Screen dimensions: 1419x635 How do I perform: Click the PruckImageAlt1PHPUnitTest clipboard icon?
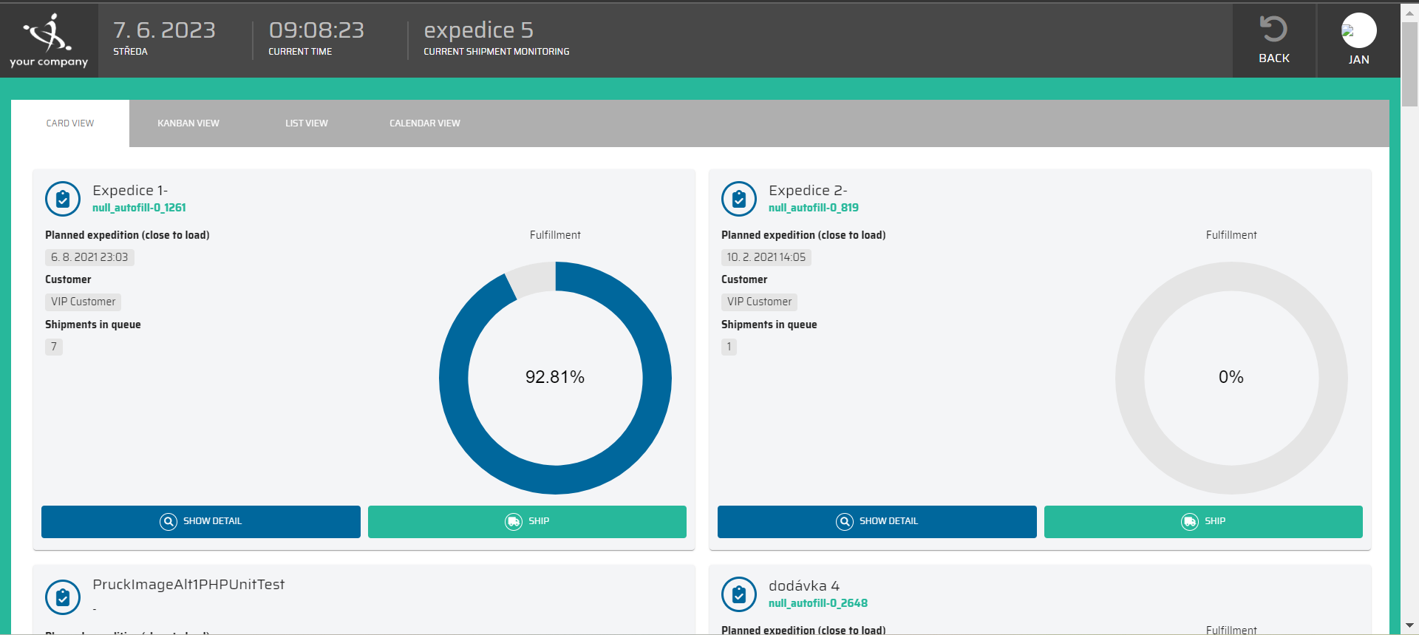pyautogui.click(x=63, y=597)
